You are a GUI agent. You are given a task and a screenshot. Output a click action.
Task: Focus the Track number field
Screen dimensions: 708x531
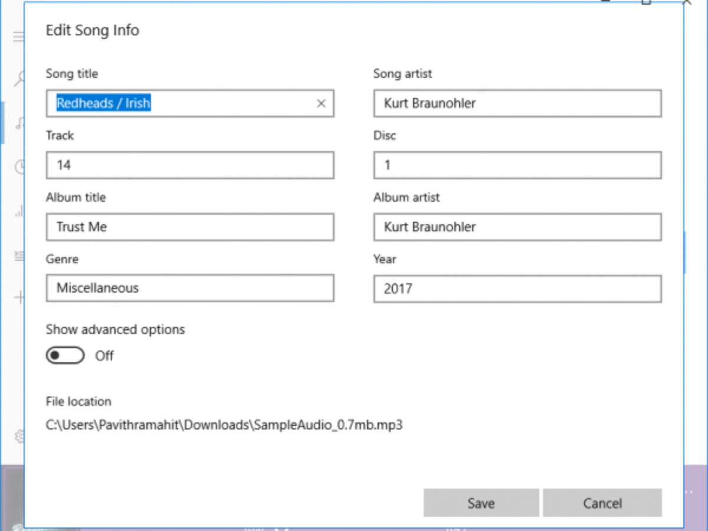190,165
